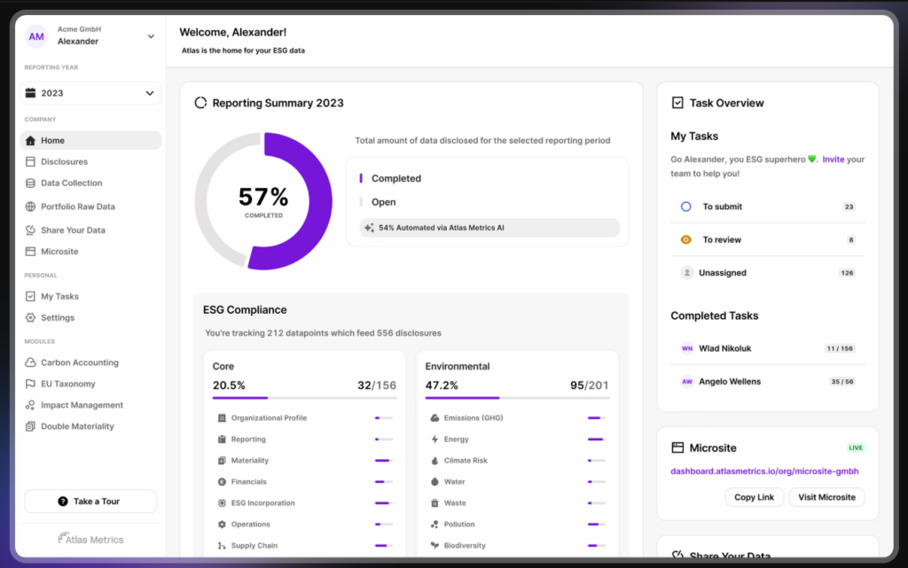
Task: Click the Microsite sidebar window icon
Action: click(x=31, y=252)
